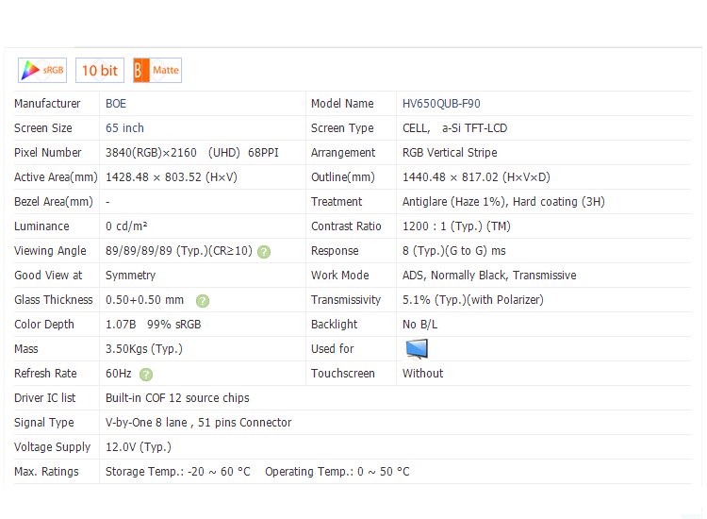
Task: Open help icon beside Glass Thickness value
Action: coord(203,301)
